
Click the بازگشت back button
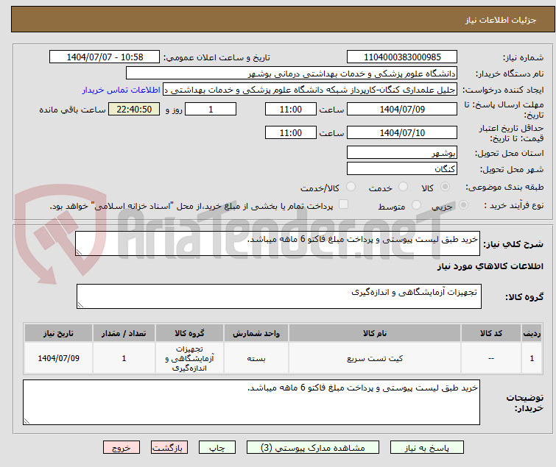tap(169, 448)
